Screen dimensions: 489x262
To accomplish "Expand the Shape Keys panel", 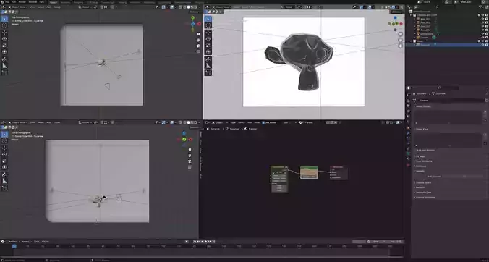I will coord(422,129).
